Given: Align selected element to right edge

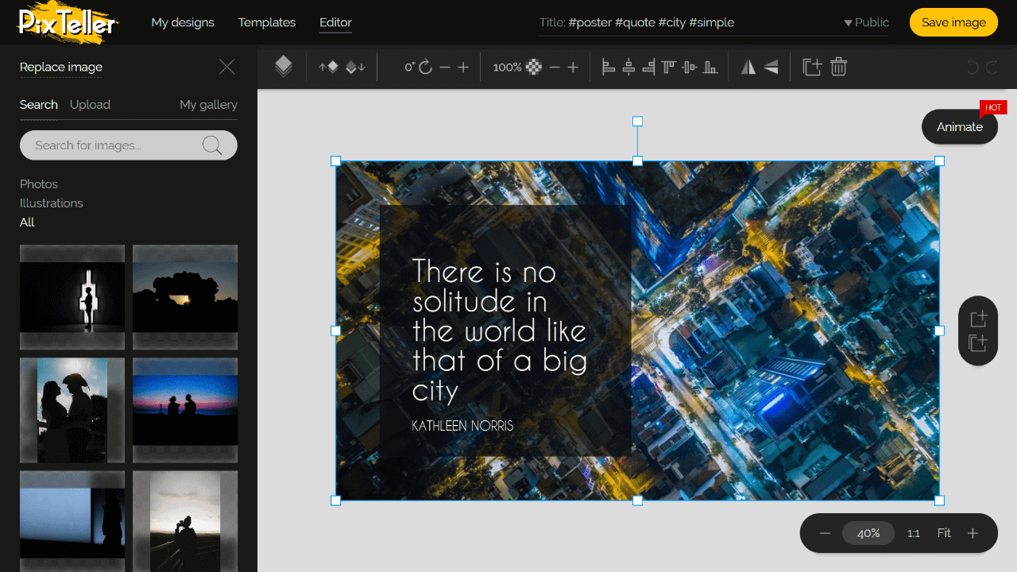Looking at the screenshot, I should 648,68.
